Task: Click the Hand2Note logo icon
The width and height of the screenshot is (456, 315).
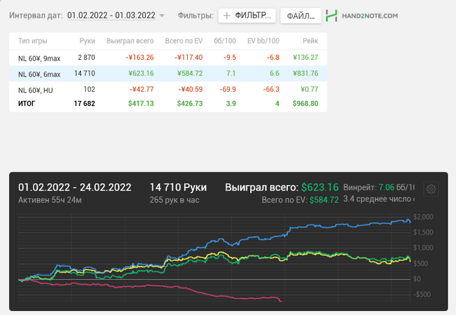Action: [x=332, y=16]
